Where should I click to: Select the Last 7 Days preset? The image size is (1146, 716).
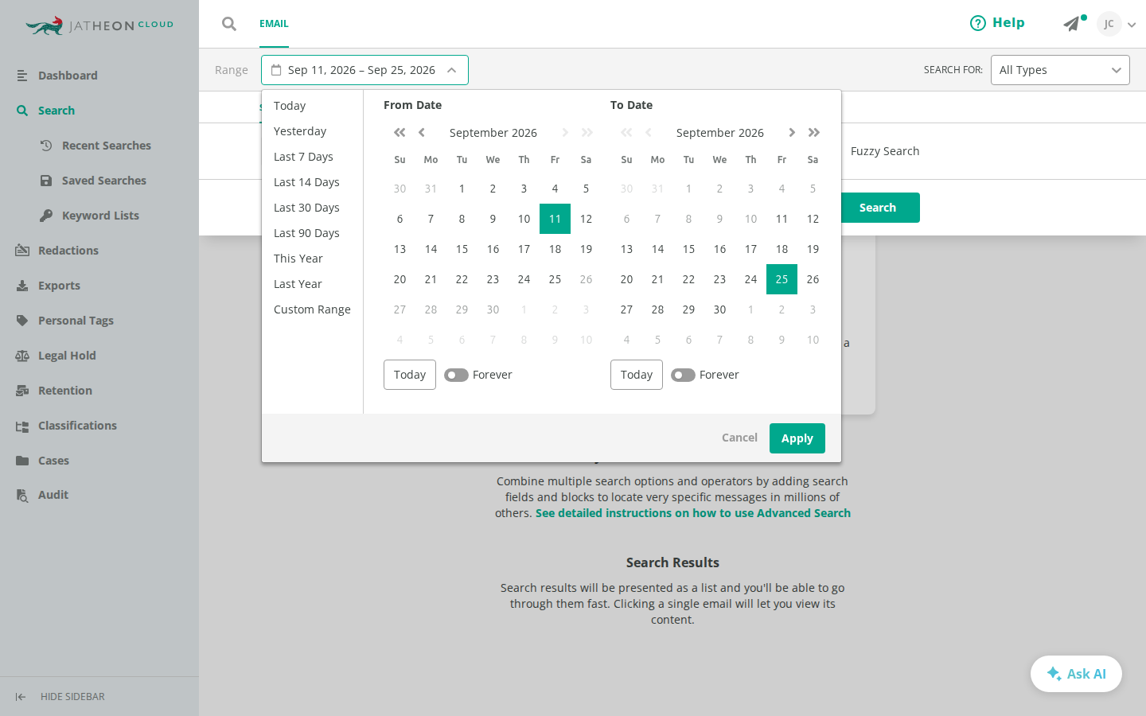click(303, 157)
